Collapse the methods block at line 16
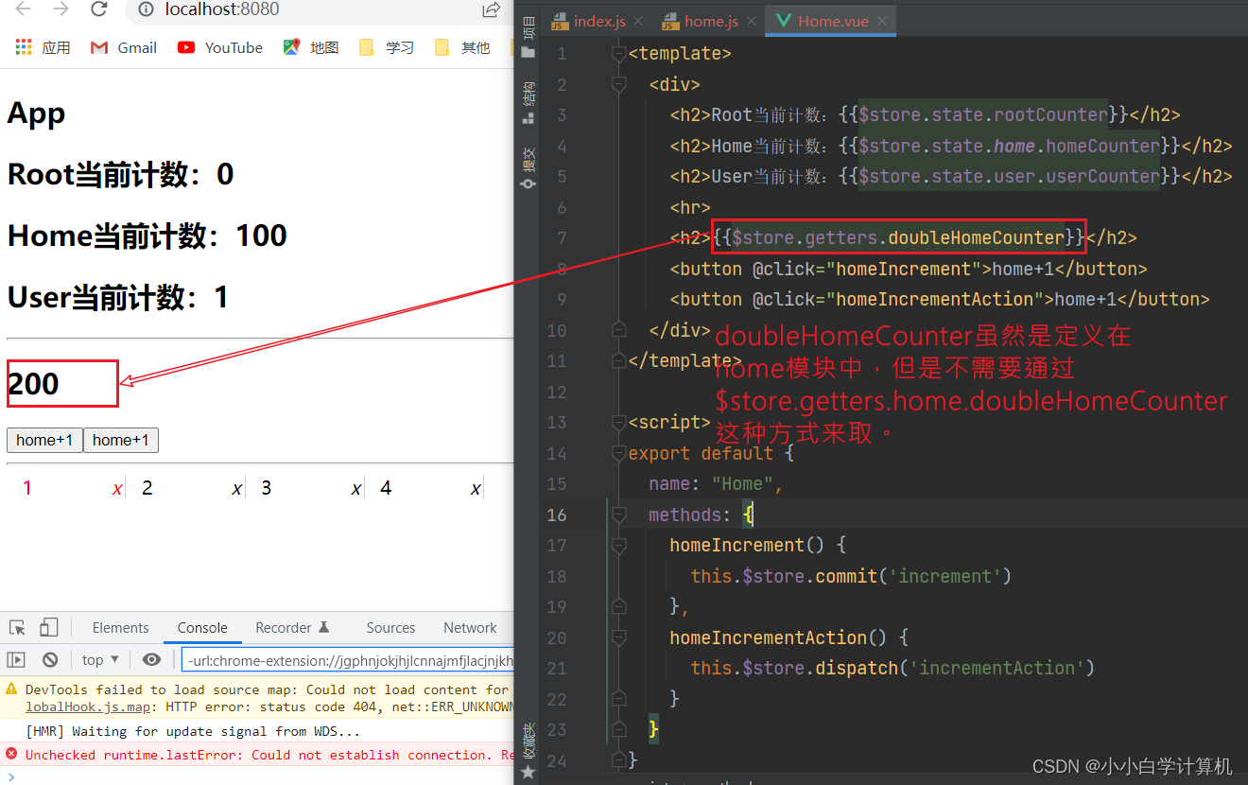The height and width of the screenshot is (785, 1248). tap(619, 515)
